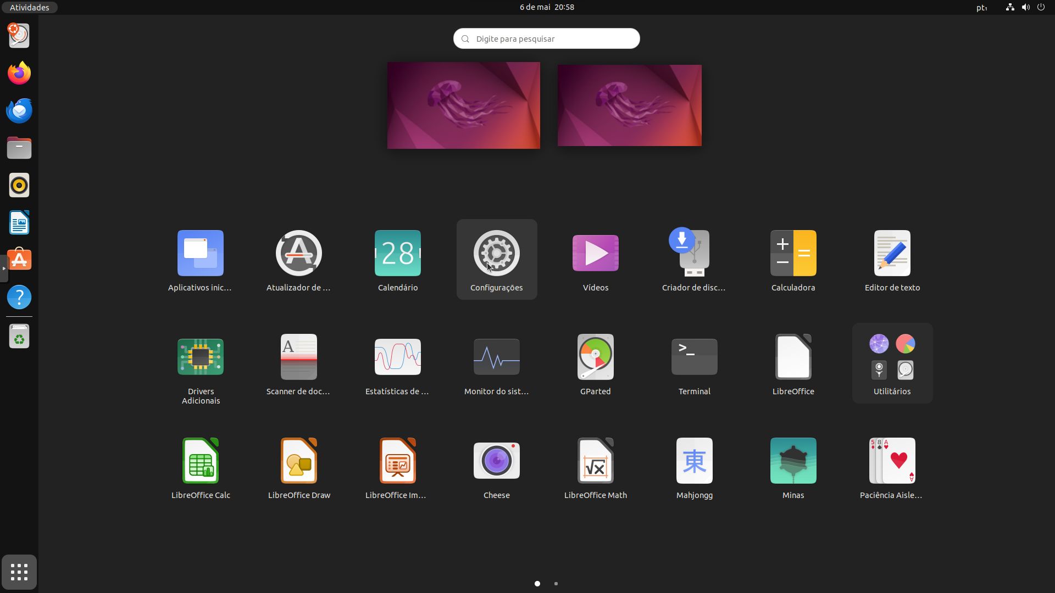This screenshot has height=593, width=1055.
Task: Open the GParted partition editor
Action: point(595,357)
